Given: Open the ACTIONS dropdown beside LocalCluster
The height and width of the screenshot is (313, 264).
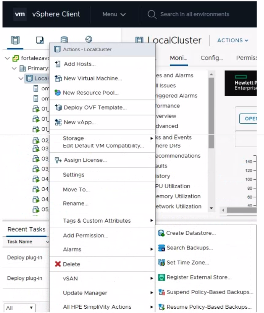Looking at the screenshot, I should (x=233, y=40).
